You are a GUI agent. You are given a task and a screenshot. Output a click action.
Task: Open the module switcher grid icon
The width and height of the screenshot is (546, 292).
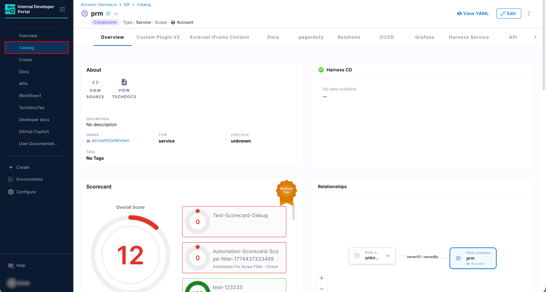click(x=62, y=9)
